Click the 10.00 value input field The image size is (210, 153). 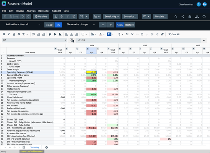(x=49, y=25)
